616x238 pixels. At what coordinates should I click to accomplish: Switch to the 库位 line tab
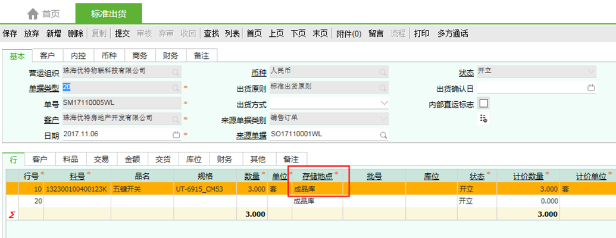click(x=195, y=159)
